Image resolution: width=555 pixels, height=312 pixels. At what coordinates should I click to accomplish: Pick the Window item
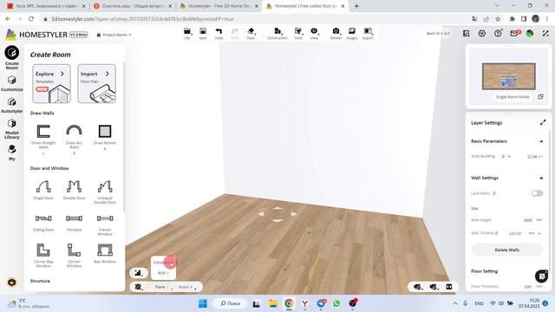pyautogui.click(x=74, y=223)
